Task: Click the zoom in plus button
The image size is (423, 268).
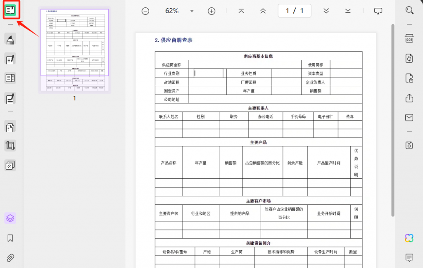Action: pos(211,11)
